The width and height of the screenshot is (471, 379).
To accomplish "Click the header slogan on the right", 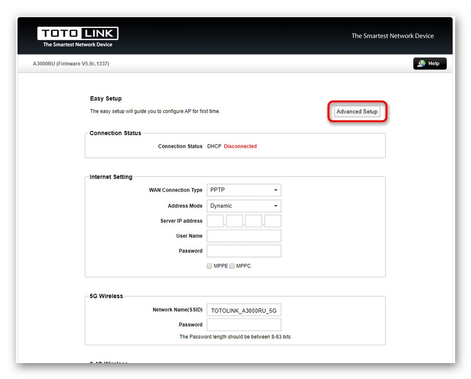I will (393, 36).
